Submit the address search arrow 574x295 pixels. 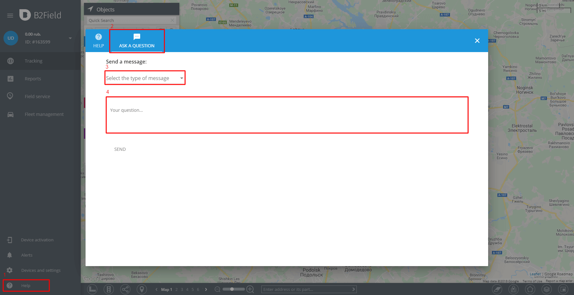coord(353,289)
